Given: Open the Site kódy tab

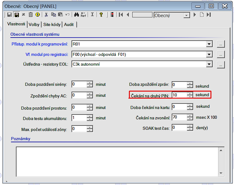Looking at the screenshot, I should [x=52, y=24].
